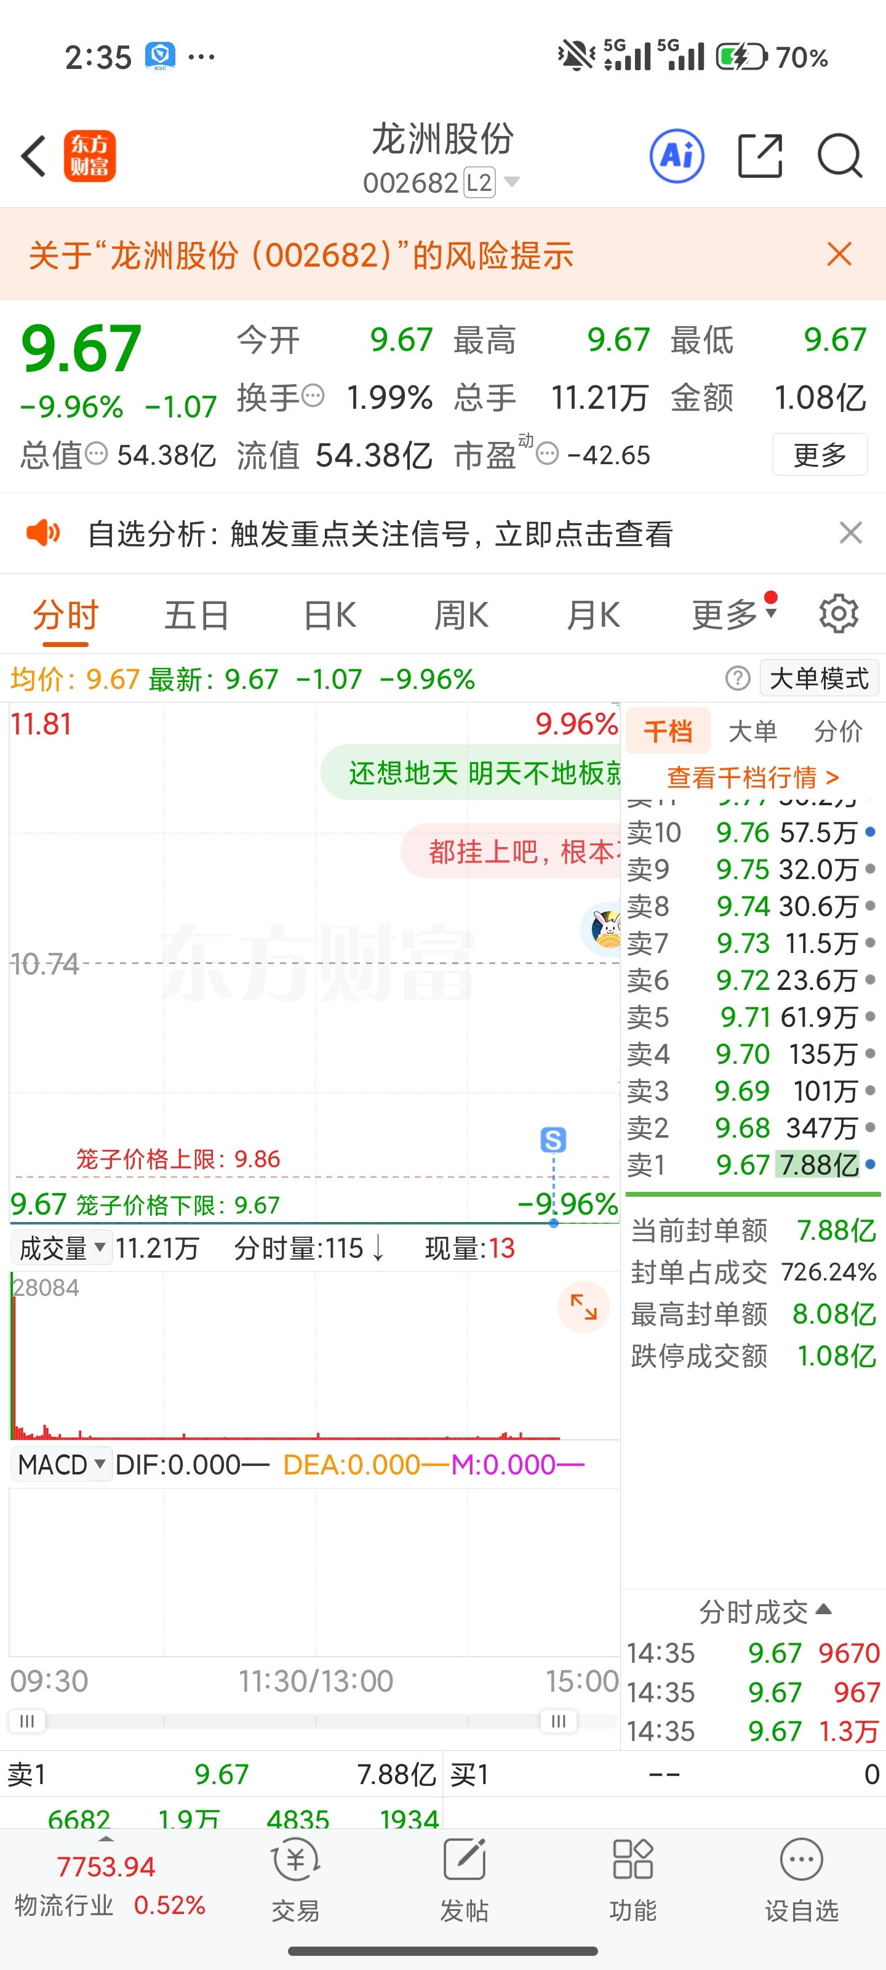
Task: Expand the stock code 002682 dropdown arrow
Action: coord(511,182)
